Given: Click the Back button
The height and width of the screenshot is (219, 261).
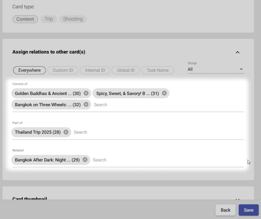Looking at the screenshot, I should click(225, 210).
